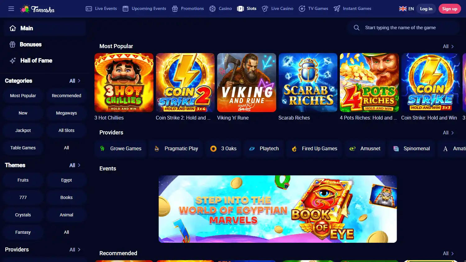
Task: Select the All Slots category
Action: (x=66, y=130)
